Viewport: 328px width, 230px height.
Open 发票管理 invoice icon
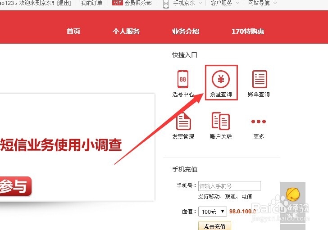point(183,122)
